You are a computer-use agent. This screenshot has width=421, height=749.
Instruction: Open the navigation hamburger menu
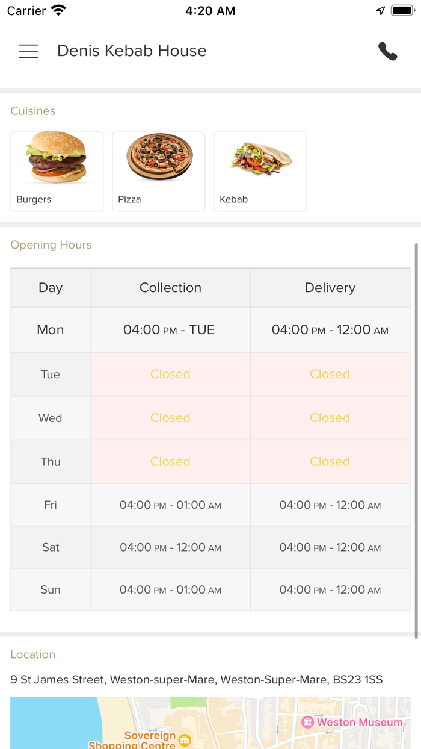[28, 51]
